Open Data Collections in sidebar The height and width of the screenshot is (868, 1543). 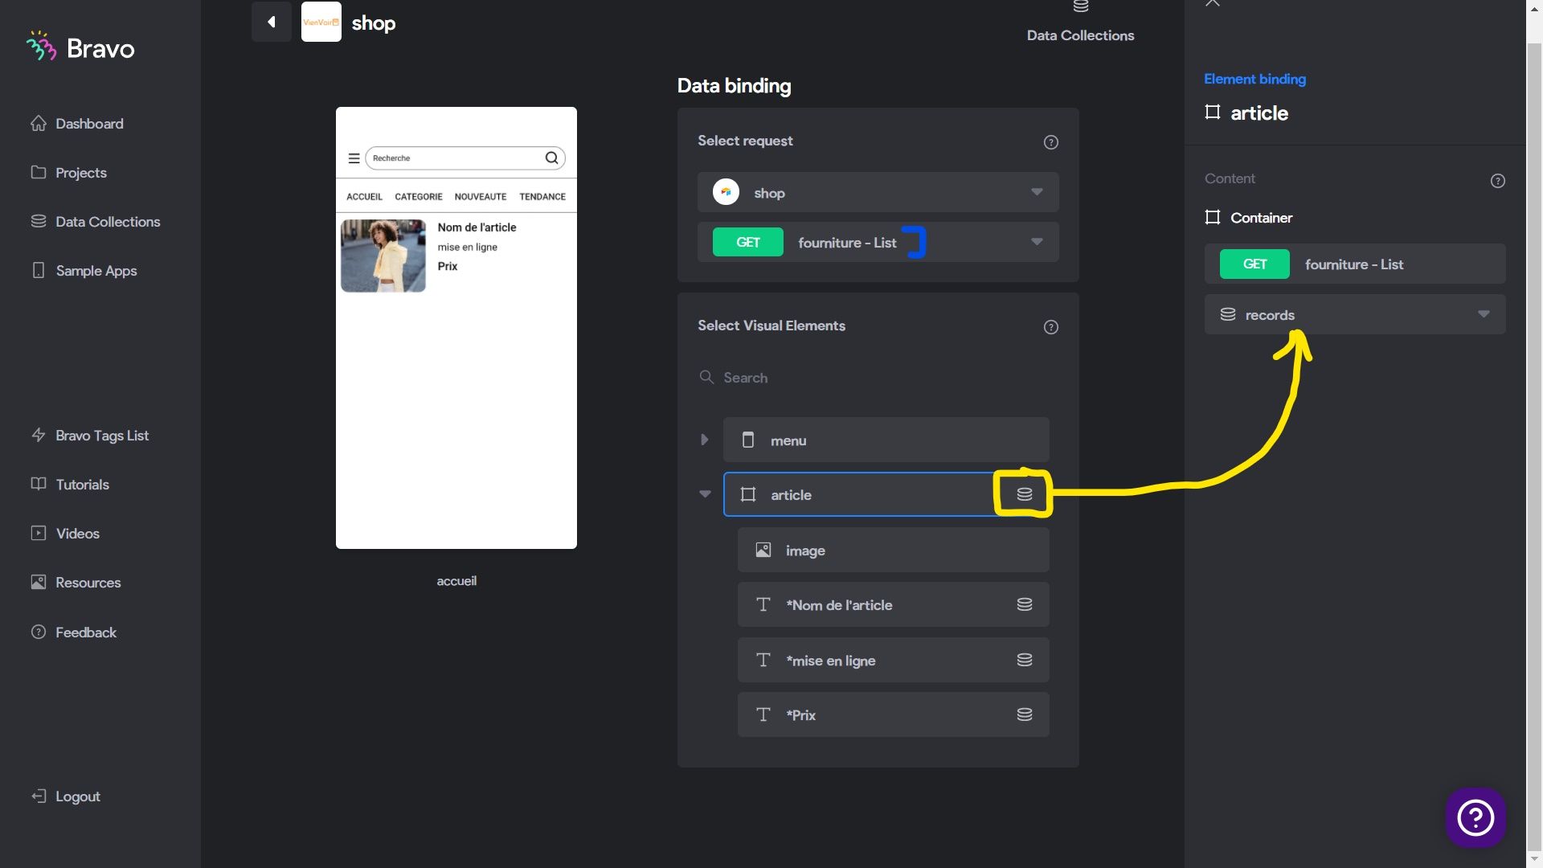click(x=95, y=222)
